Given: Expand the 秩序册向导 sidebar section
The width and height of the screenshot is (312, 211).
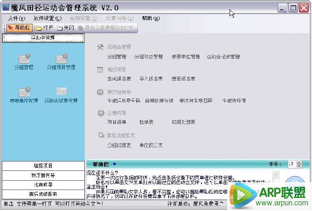Looking at the screenshot, I should (x=43, y=176).
